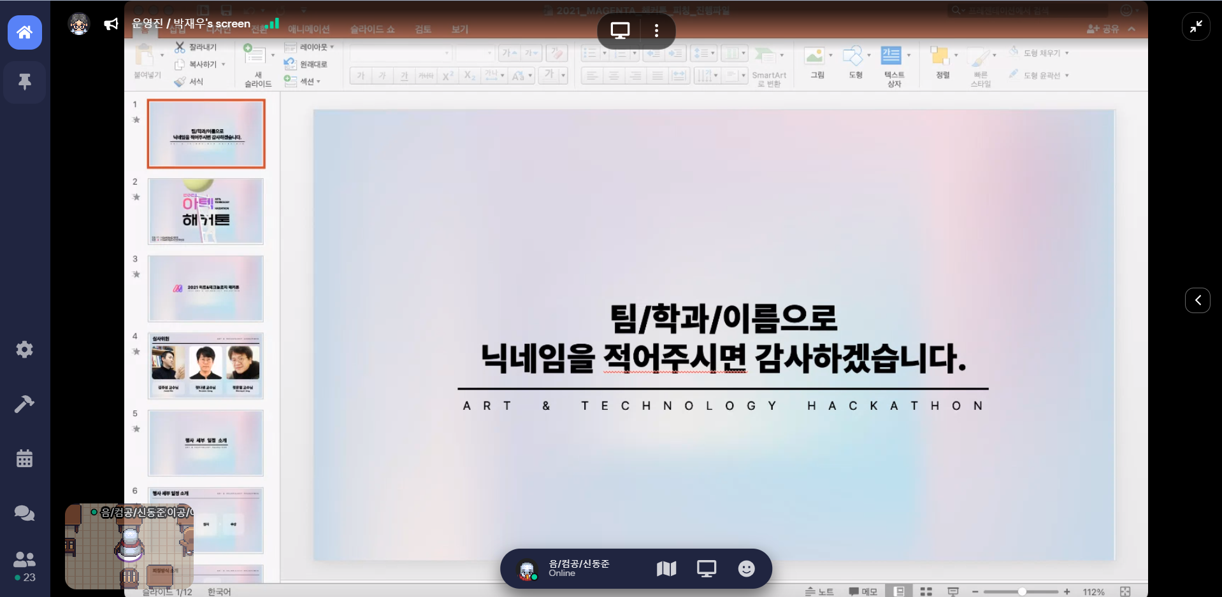Adjust the zoom slider handle
The image size is (1222, 597).
1022,591
